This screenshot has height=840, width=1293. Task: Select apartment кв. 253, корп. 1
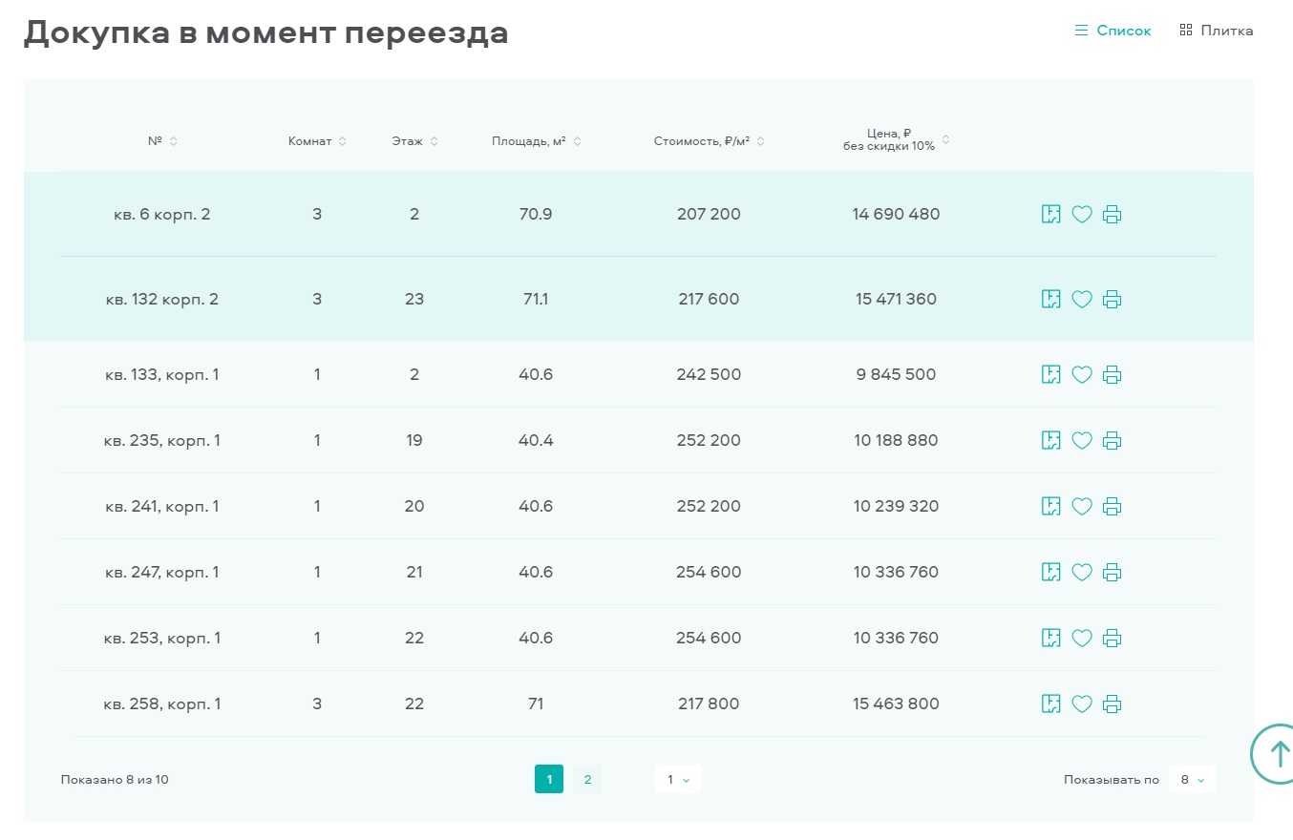pyautogui.click(x=162, y=639)
